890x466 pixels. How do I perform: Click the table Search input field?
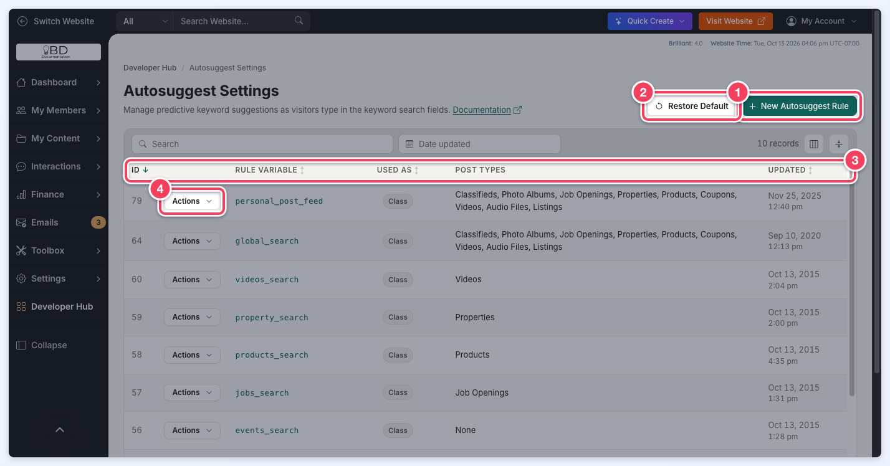(x=262, y=144)
